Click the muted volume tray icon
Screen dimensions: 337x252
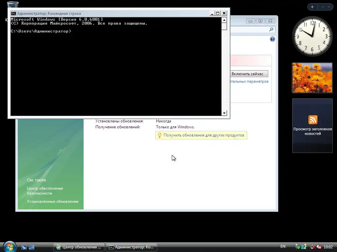pyautogui.click(x=319, y=247)
